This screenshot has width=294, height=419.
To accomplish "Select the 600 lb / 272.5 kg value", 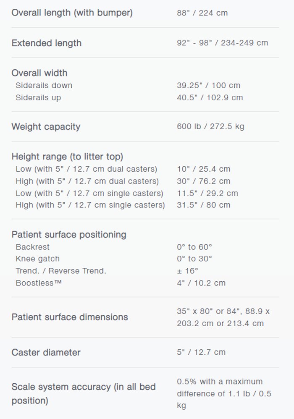I will (x=210, y=126).
